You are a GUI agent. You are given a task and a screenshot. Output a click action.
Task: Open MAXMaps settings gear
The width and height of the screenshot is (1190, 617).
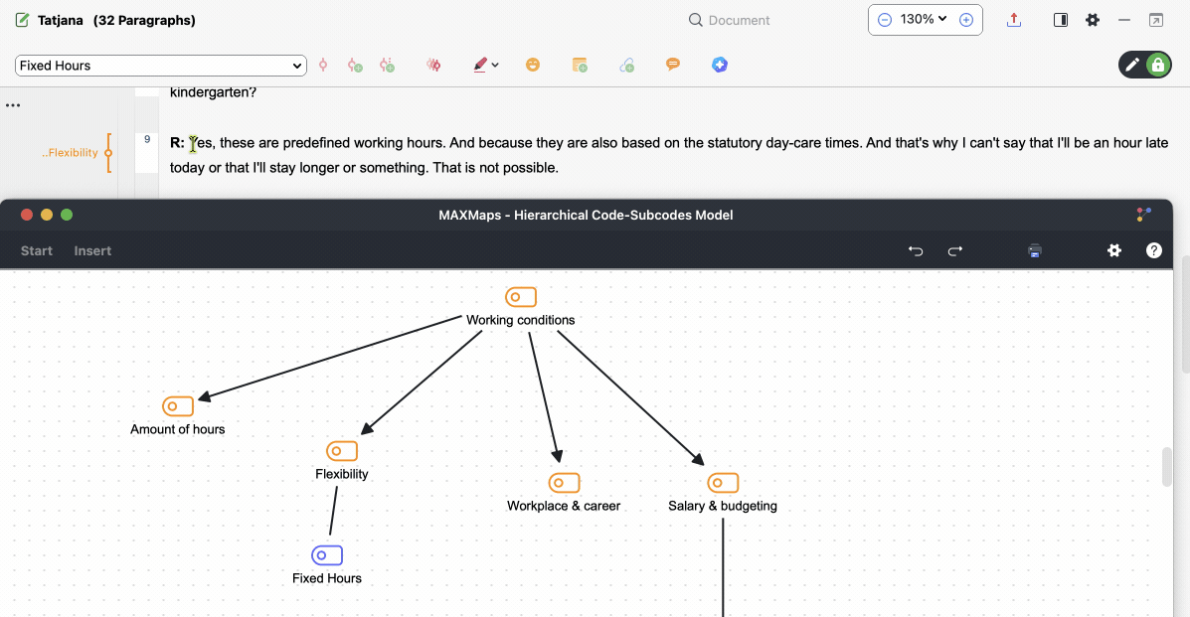click(1114, 250)
